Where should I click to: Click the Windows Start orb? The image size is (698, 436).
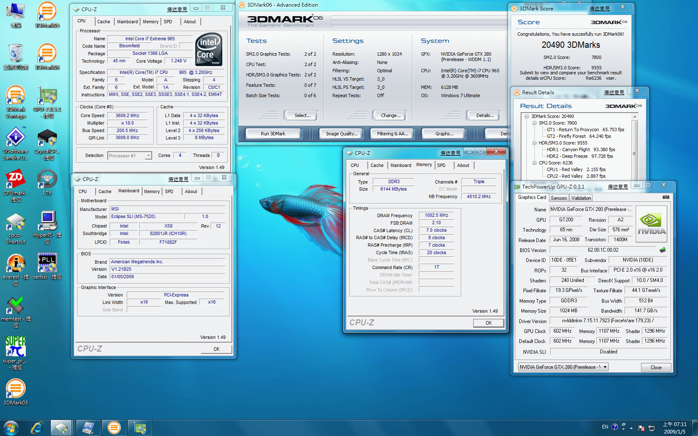point(11,428)
